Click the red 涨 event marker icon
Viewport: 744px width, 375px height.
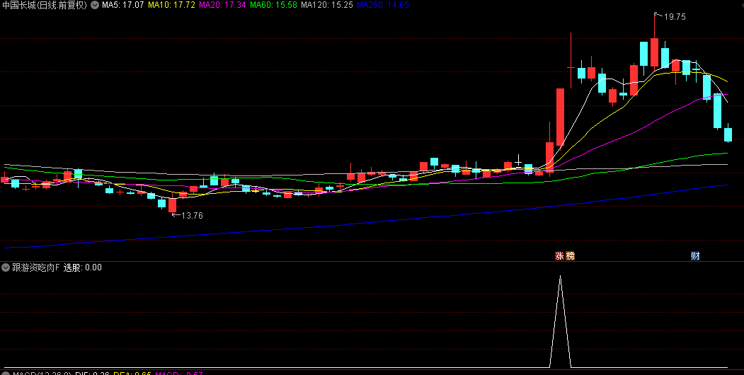559,256
